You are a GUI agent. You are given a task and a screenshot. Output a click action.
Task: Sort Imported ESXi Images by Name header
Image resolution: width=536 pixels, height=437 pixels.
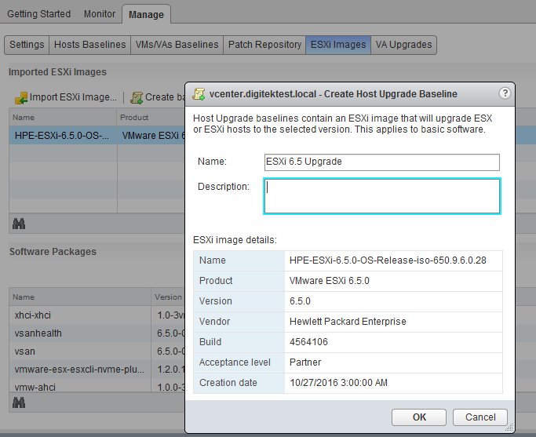63,118
